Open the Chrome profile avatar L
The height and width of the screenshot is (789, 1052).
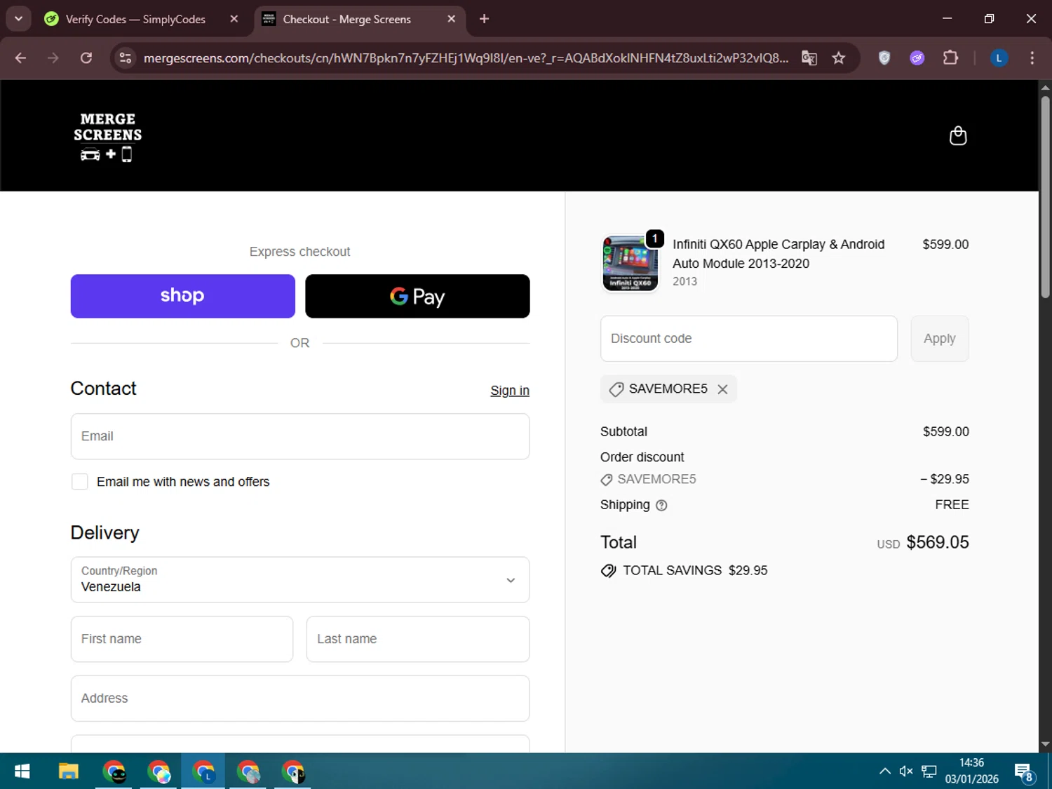(999, 58)
